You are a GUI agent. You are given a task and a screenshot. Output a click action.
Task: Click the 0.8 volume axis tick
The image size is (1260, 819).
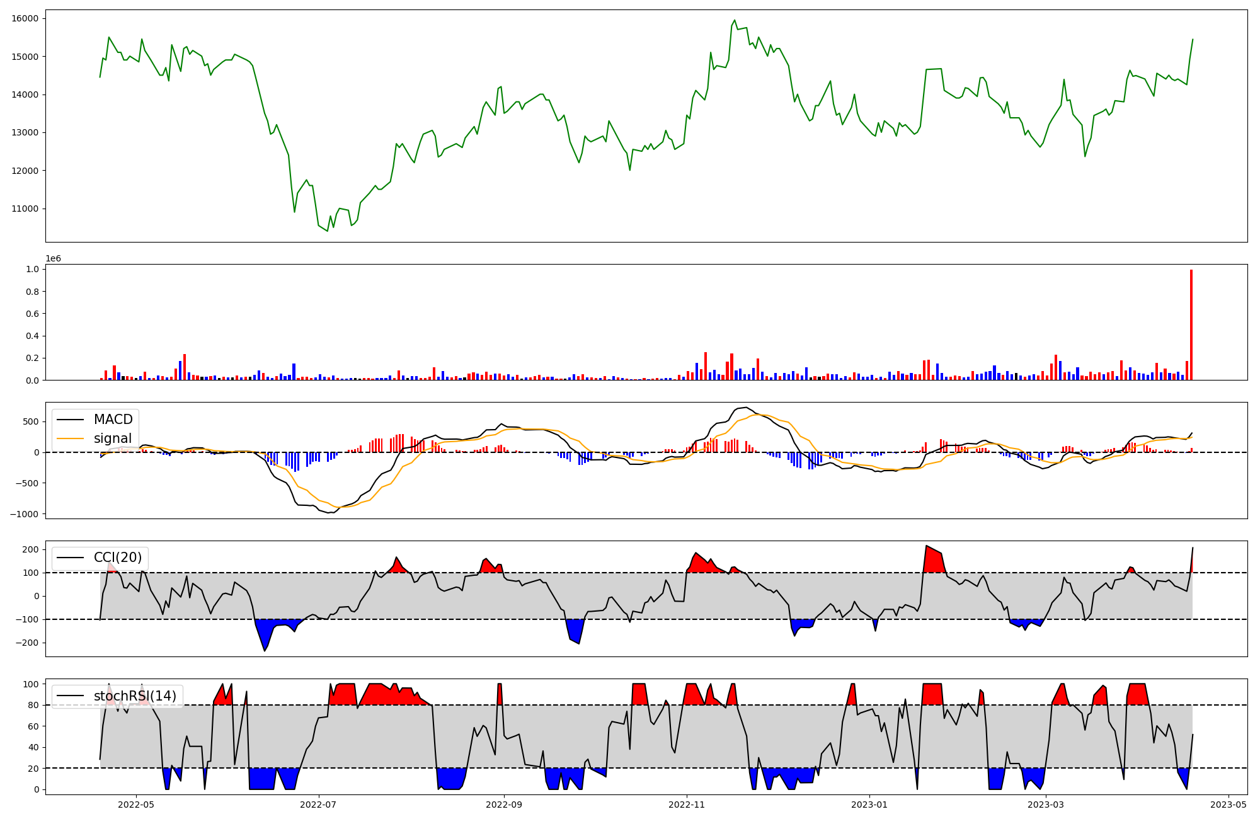point(31,292)
